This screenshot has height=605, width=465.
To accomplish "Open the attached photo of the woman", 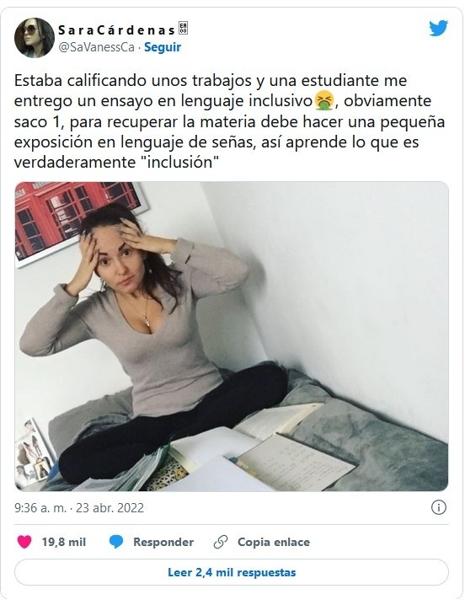I will (x=232, y=336).
